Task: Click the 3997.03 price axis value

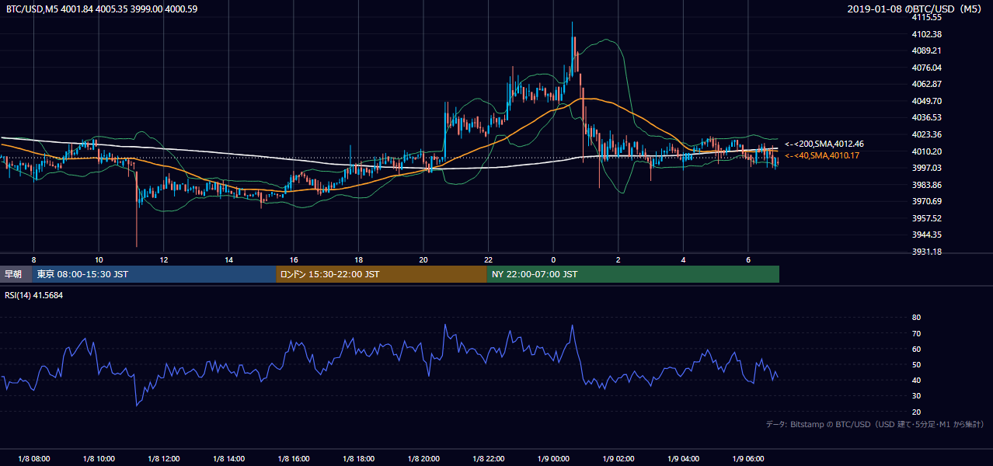Action: (x=927, y=168)
